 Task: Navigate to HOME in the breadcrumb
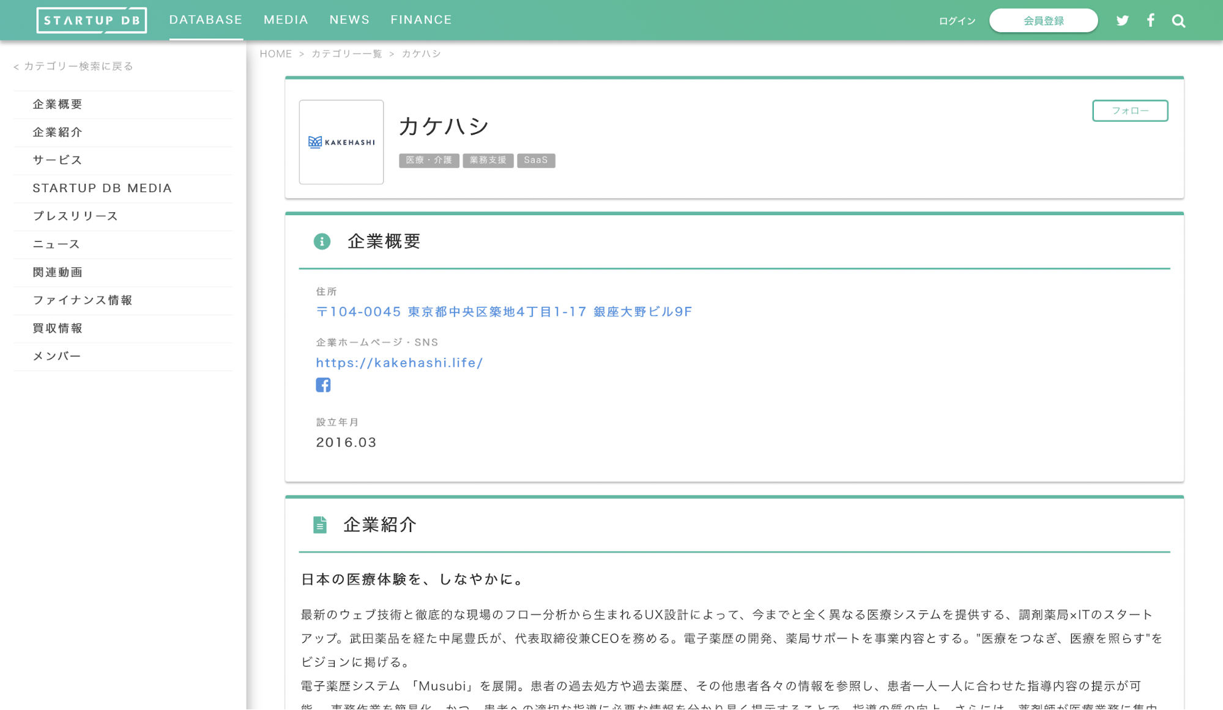click(275, 53)
